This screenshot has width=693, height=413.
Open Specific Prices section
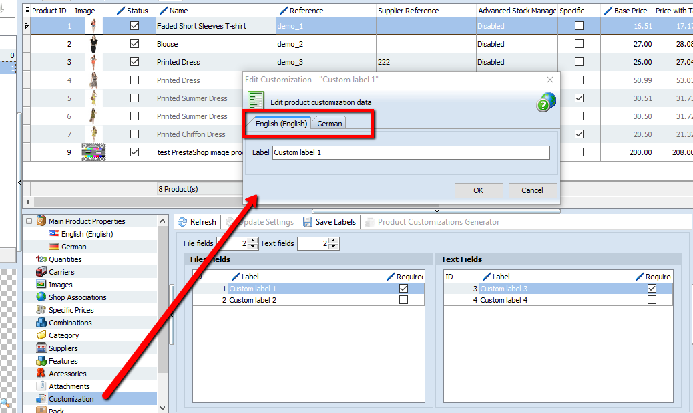[x=71, y=310]
